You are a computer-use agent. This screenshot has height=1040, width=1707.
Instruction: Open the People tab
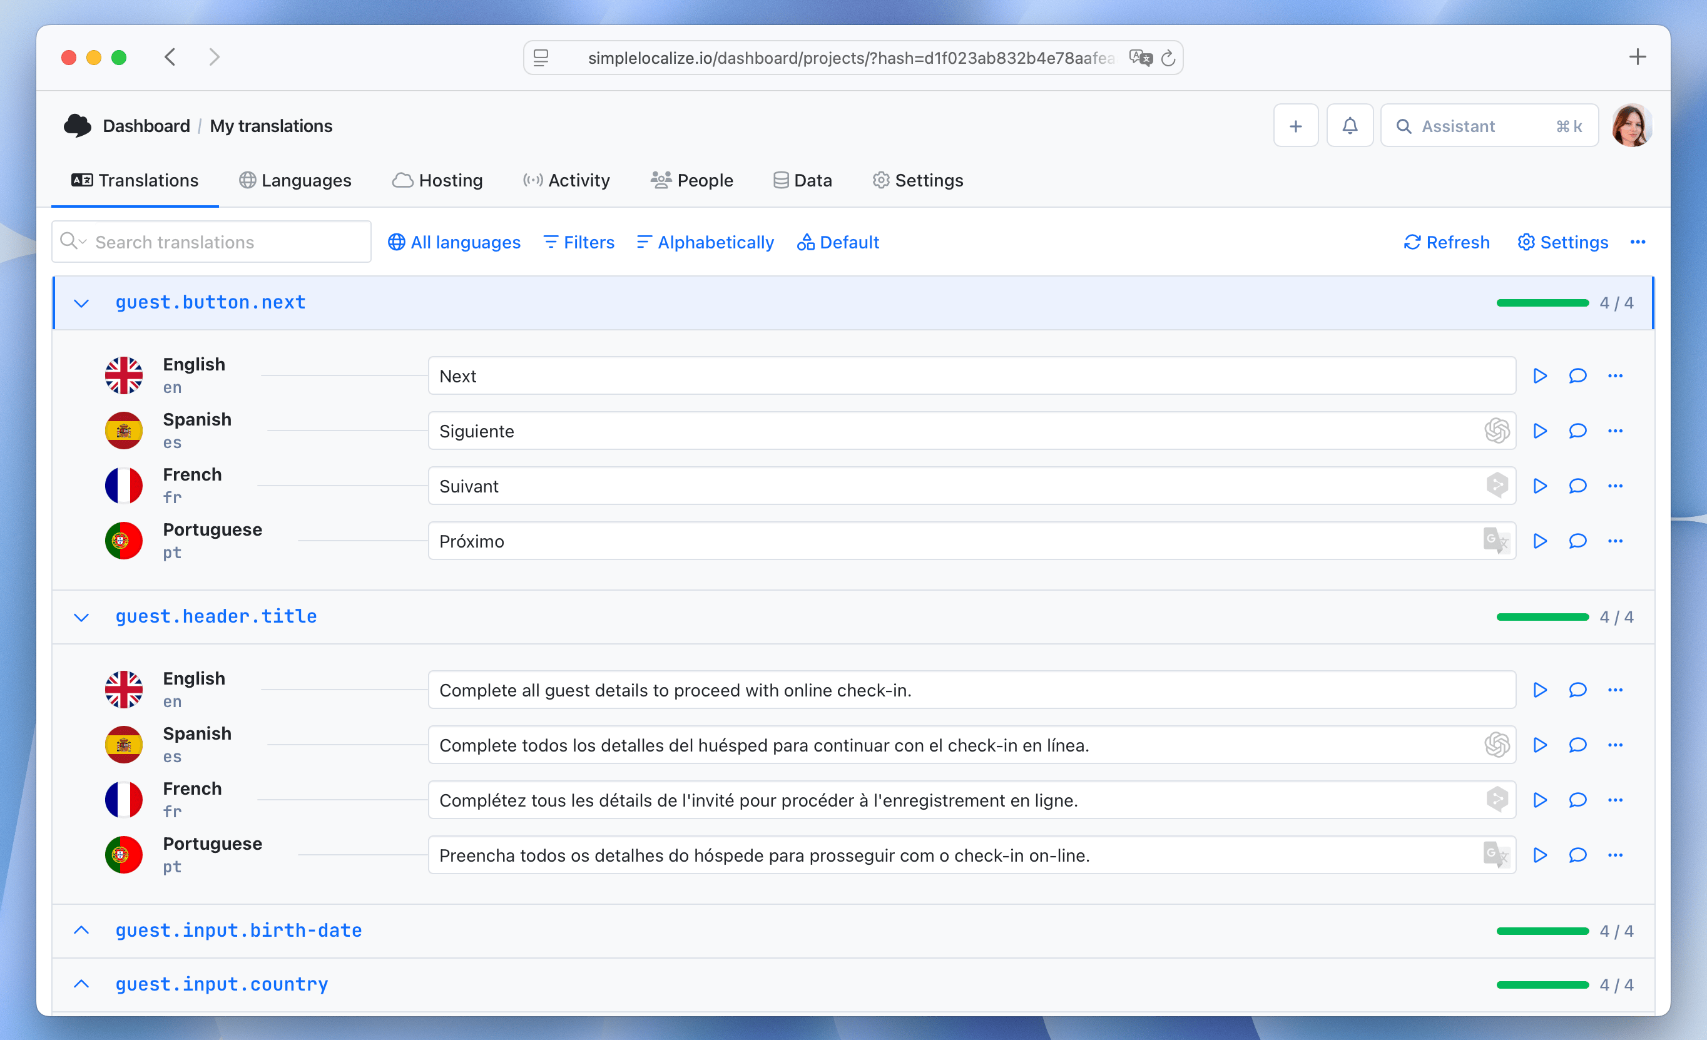coord(691,180)
